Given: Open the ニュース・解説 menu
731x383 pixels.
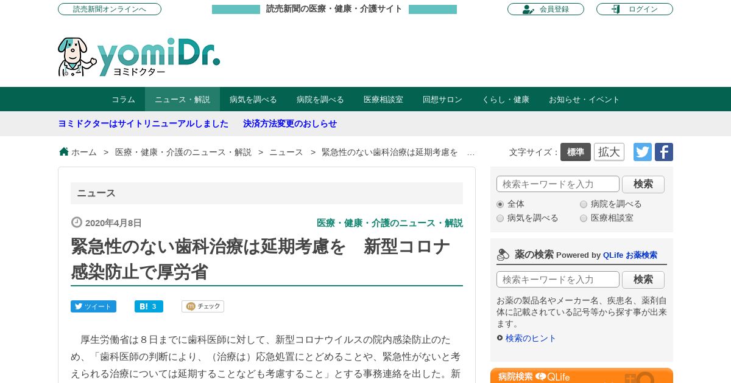Looking at the screenshot, I should click(x=182, y=99).
